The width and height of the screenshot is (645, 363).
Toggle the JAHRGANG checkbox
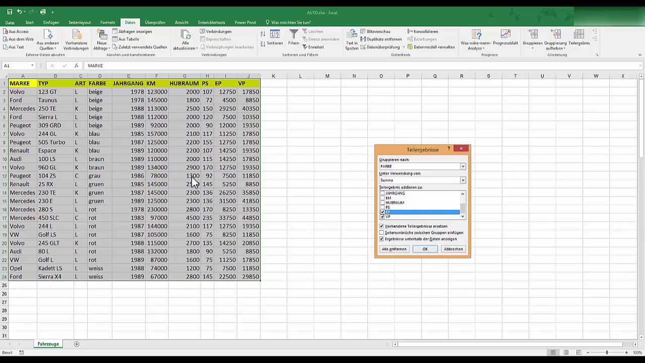(x=382, y=194)
